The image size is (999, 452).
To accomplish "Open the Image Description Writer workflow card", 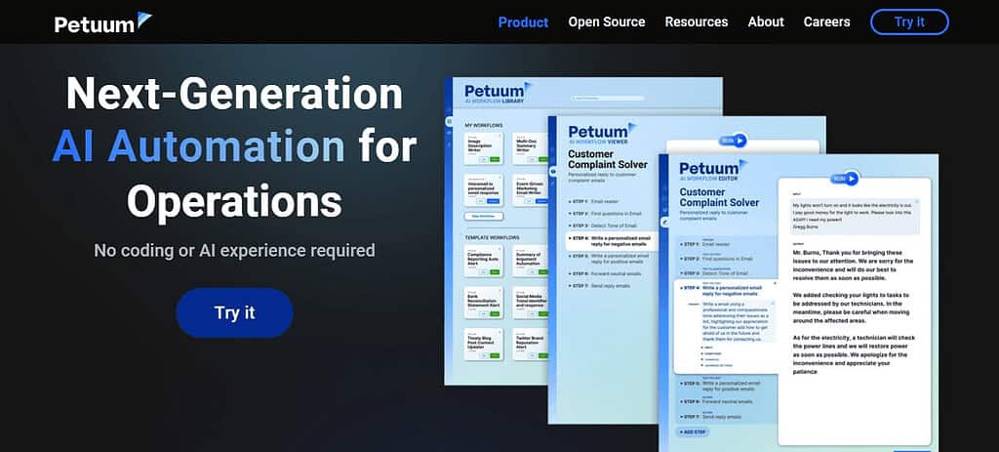I will (484, 148).
